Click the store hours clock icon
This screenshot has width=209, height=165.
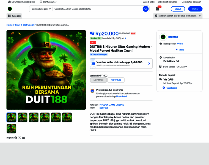pos(160,67)
